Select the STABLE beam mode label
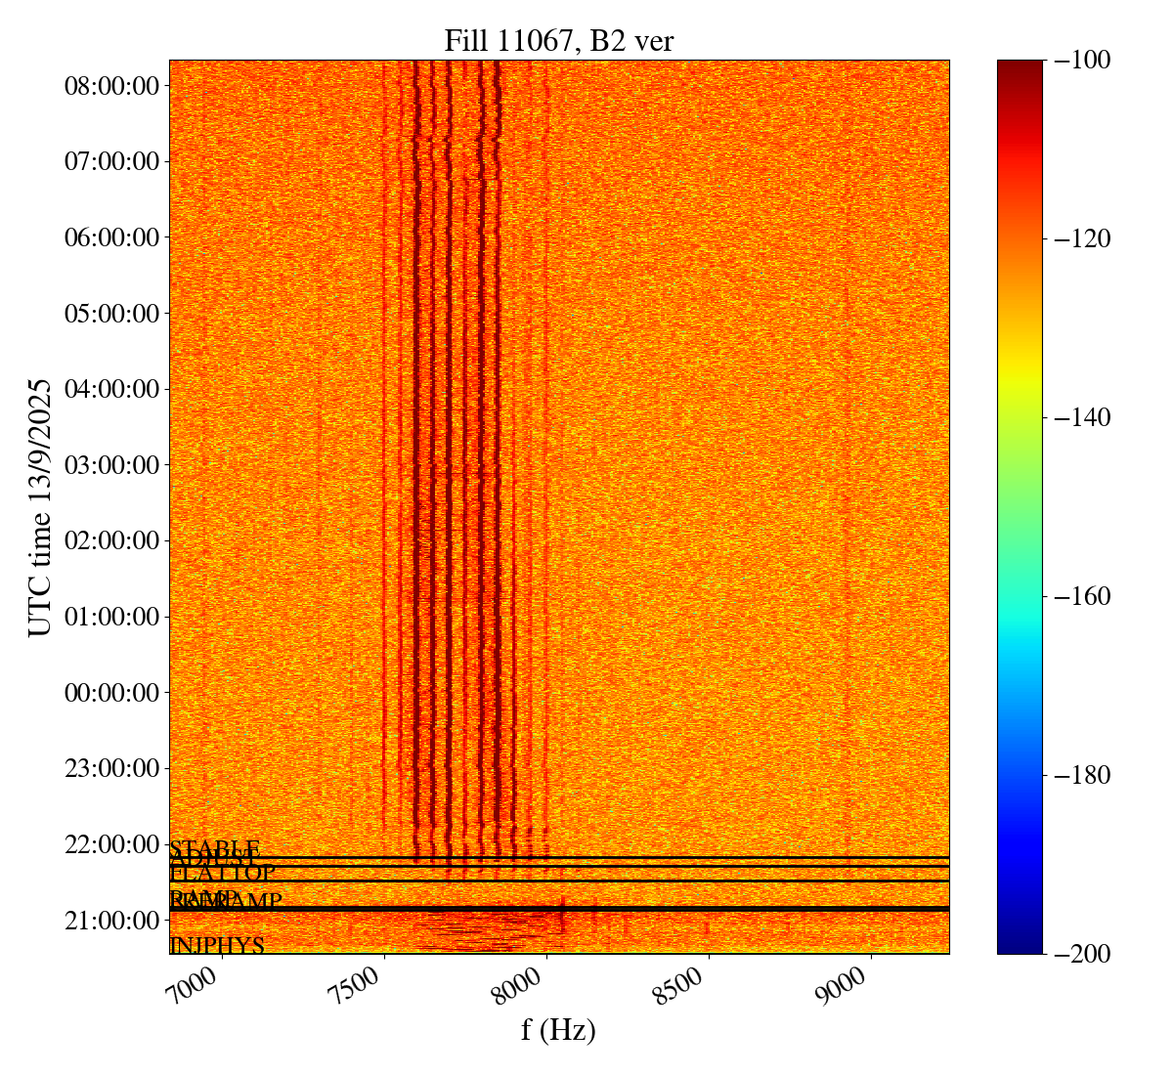 [x=215, y=847]
